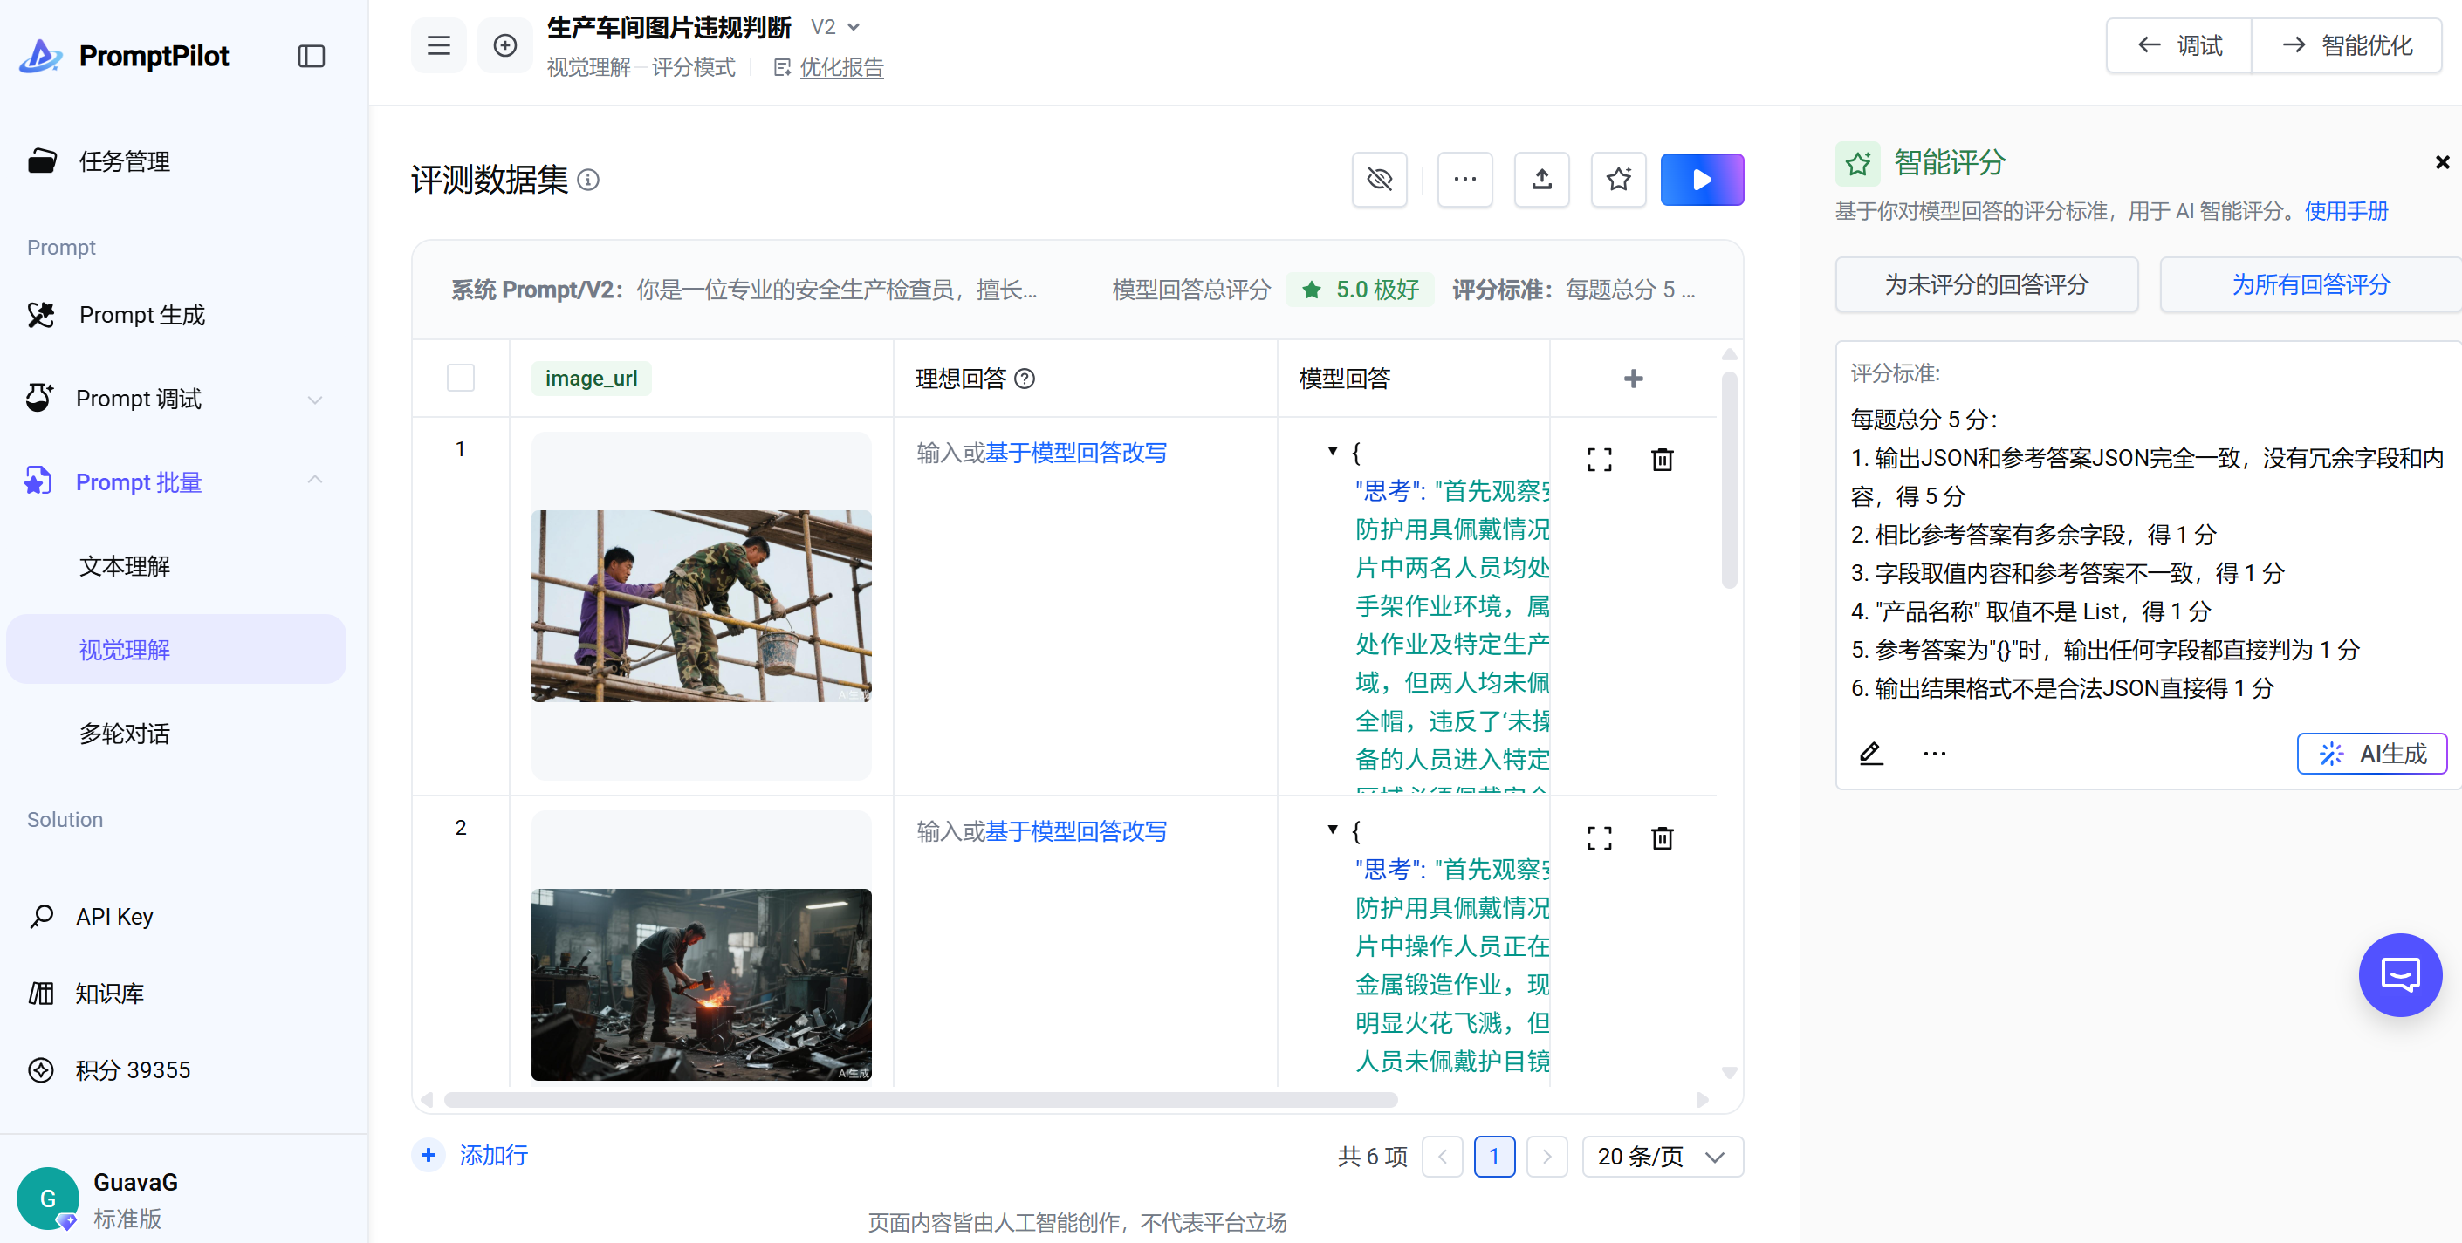Image resolution: width=2462 pixels, height=1243 pixels.
Task: Click the upload dataset icon
Action: point(1540,180)
